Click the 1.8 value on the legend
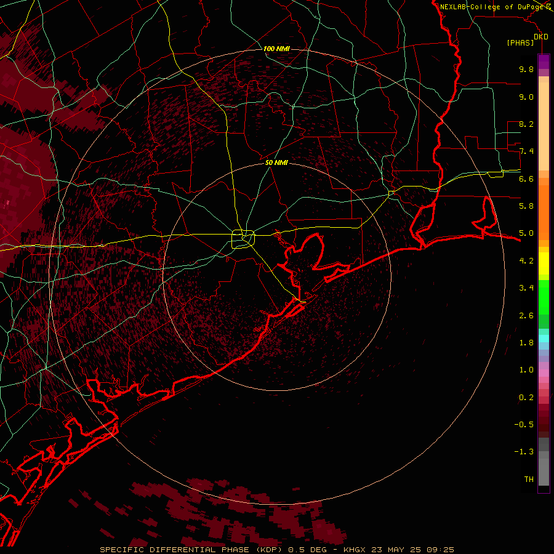Viewport: 554px width, 554px height. click(526, 343)
